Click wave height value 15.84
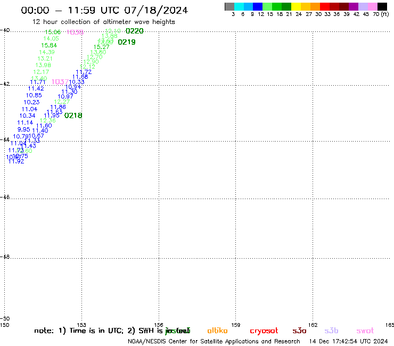Viewport: 394px width, 346px height. (x=49, y=45)
